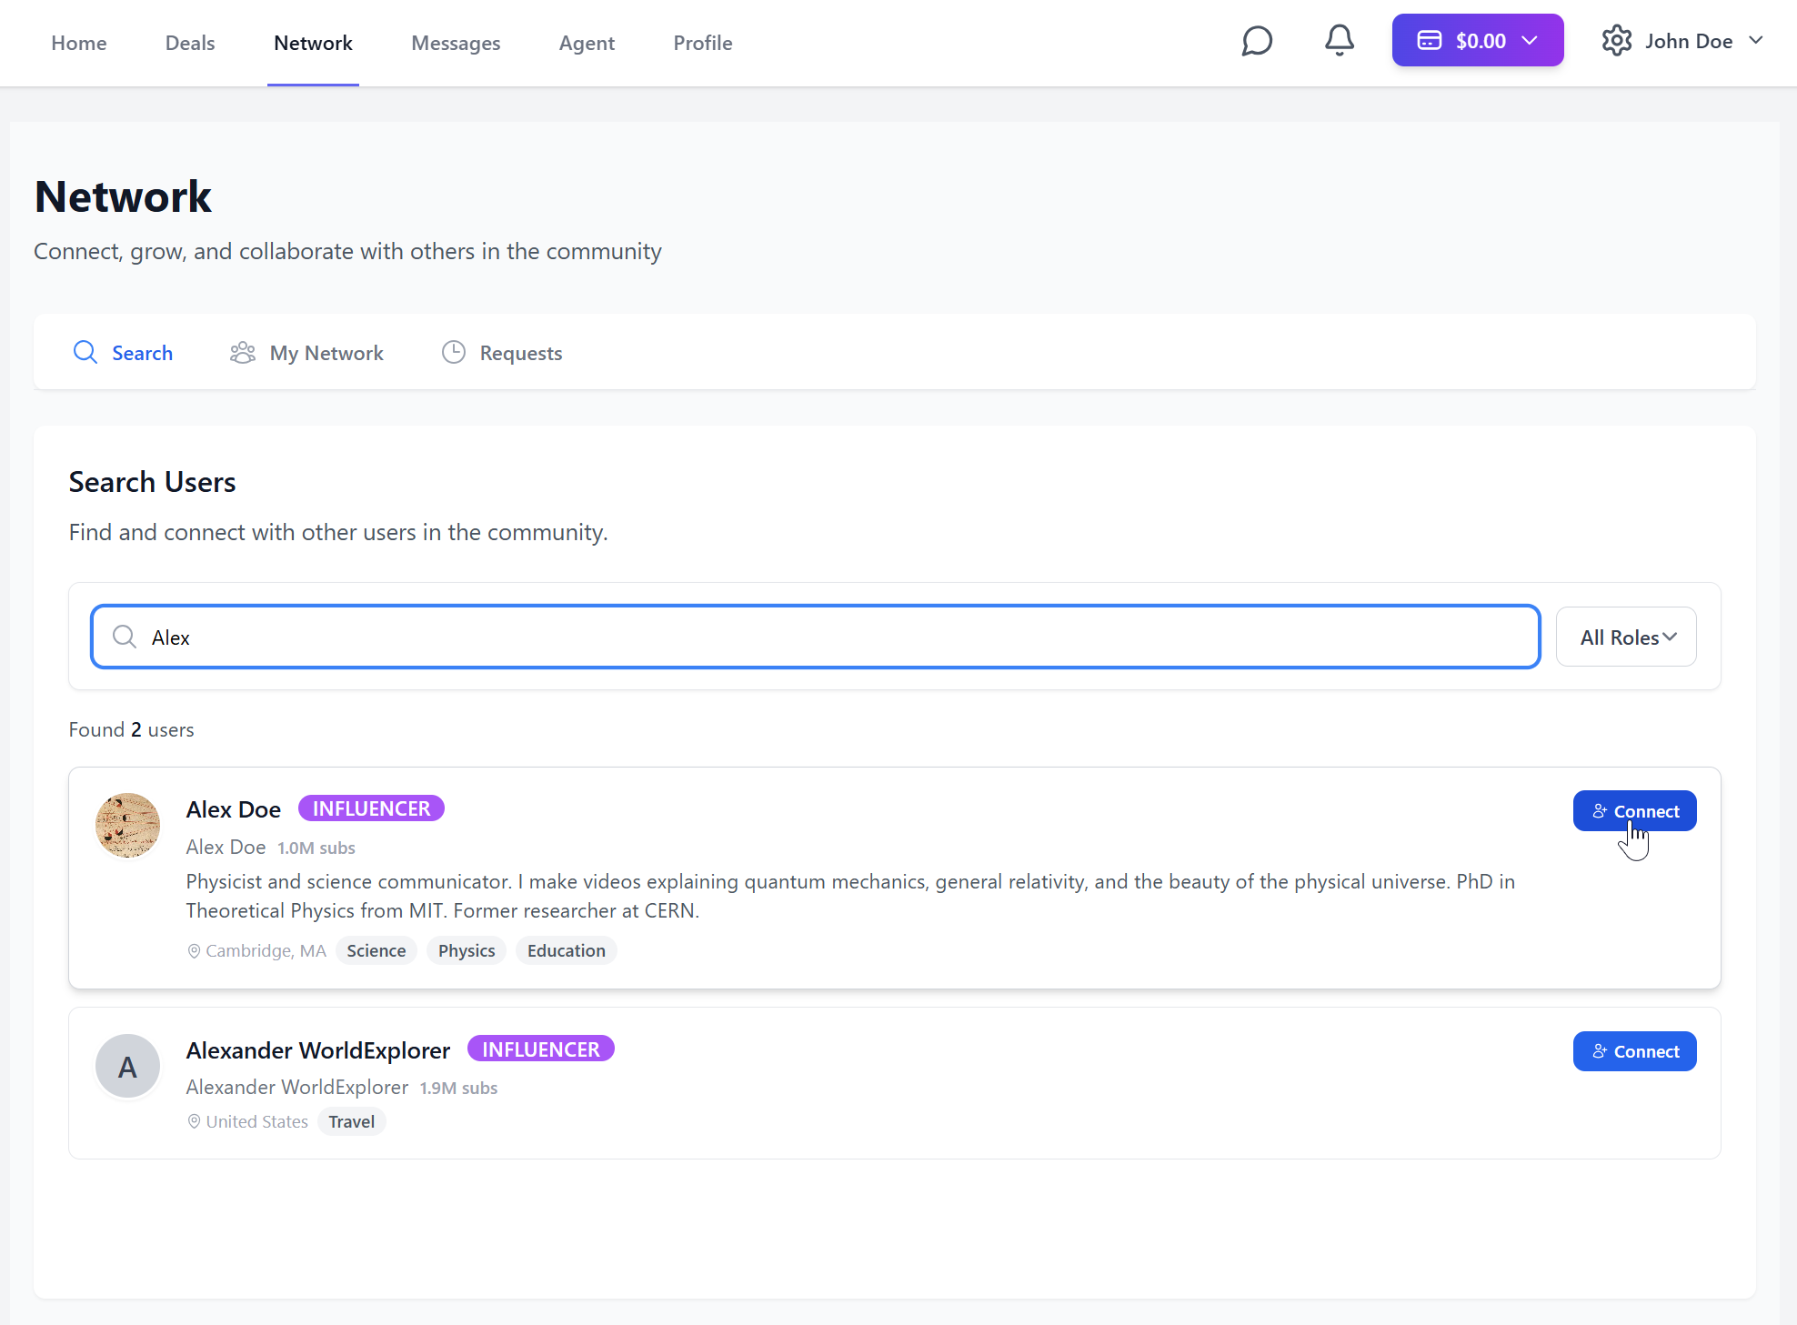The width and height of the screenshot is (1797, 1325).
Task: Click the 1.0M subs text
Action: tap(316, 848)
